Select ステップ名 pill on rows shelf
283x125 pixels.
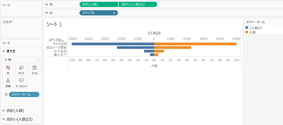(99, 13)
